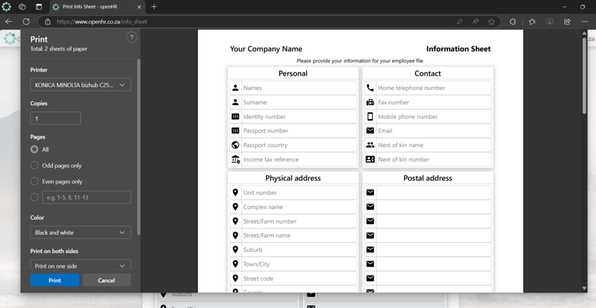Click the fax icon beside Fax number
This screenshot has height=308, width=596.
pyautogui.click(x=370, y=102)
